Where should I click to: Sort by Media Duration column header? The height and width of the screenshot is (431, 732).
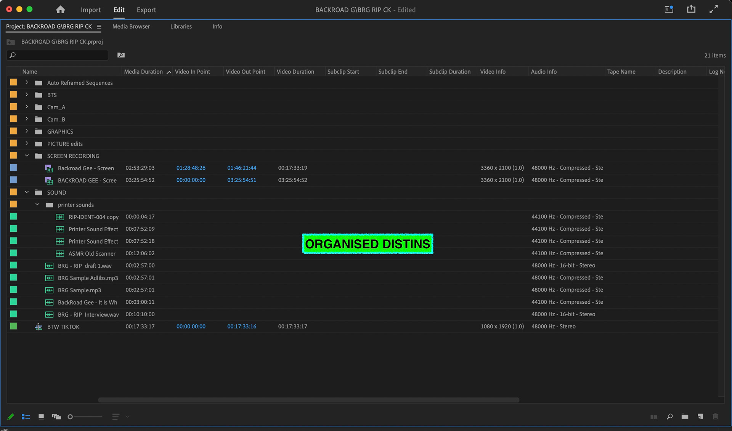coord(143,72)
